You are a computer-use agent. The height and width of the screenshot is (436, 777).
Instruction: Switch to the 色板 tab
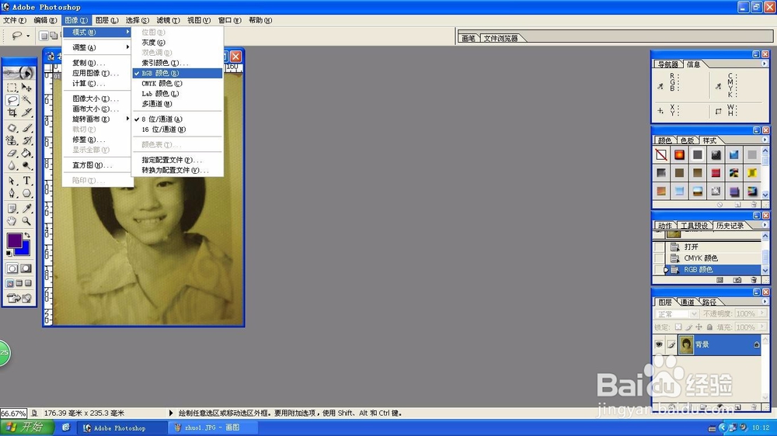(687, 140)
